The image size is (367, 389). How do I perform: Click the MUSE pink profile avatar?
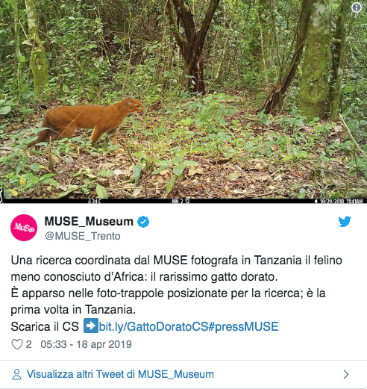(24, 228)
